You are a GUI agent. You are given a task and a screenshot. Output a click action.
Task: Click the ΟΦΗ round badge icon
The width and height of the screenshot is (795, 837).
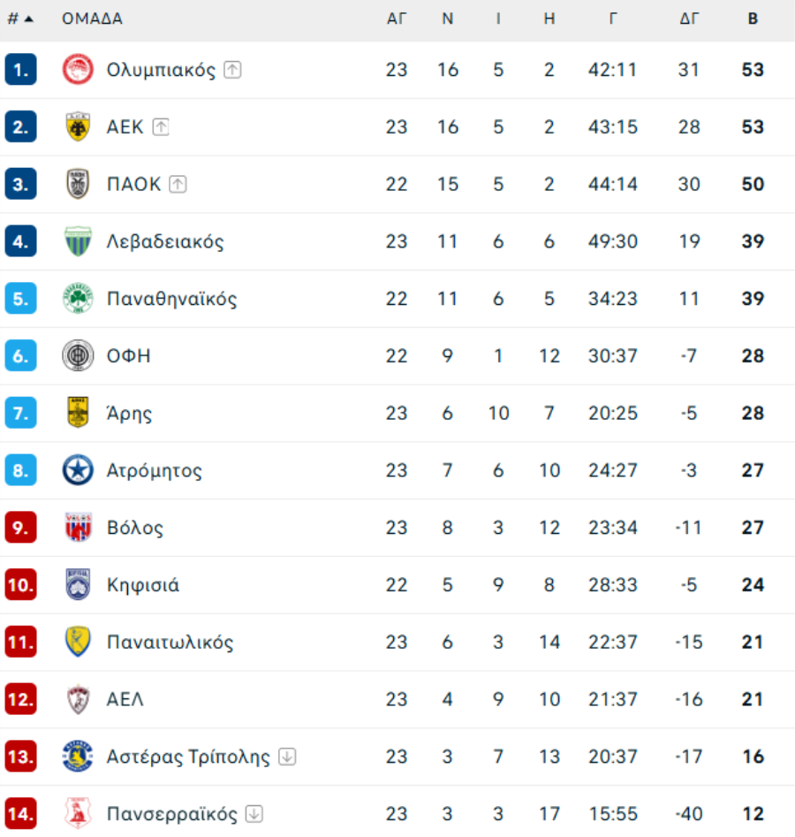pos(78,356)
